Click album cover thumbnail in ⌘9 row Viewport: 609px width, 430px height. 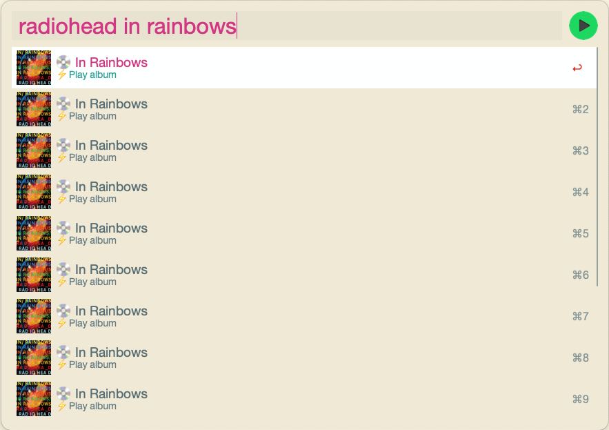click(34, 399)
